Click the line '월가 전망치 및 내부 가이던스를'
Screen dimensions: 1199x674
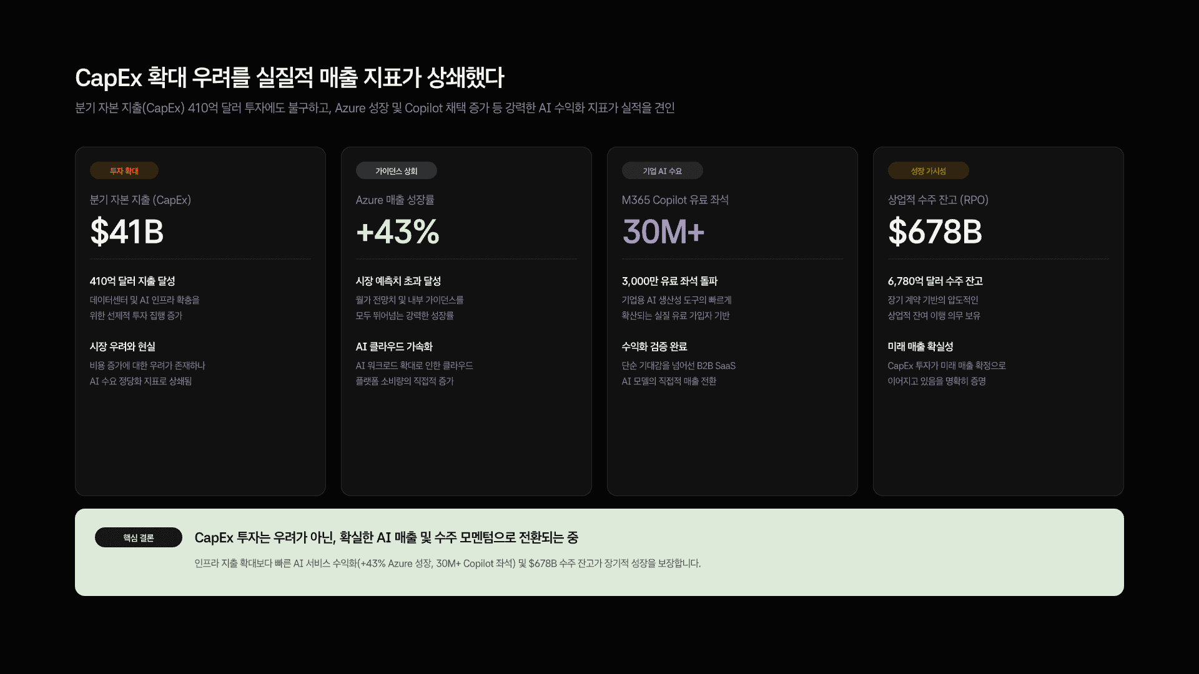point(410,300)
